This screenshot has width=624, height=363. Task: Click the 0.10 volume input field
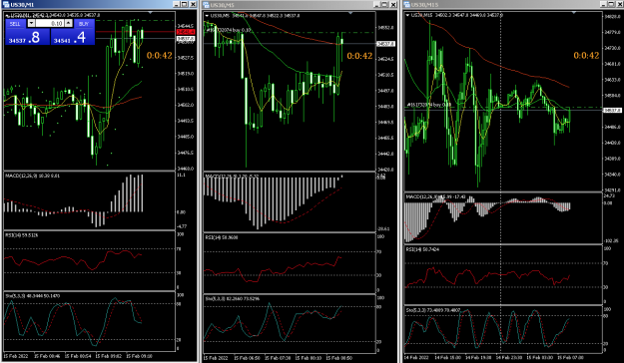pyautogui.click(x=50, y=24)
